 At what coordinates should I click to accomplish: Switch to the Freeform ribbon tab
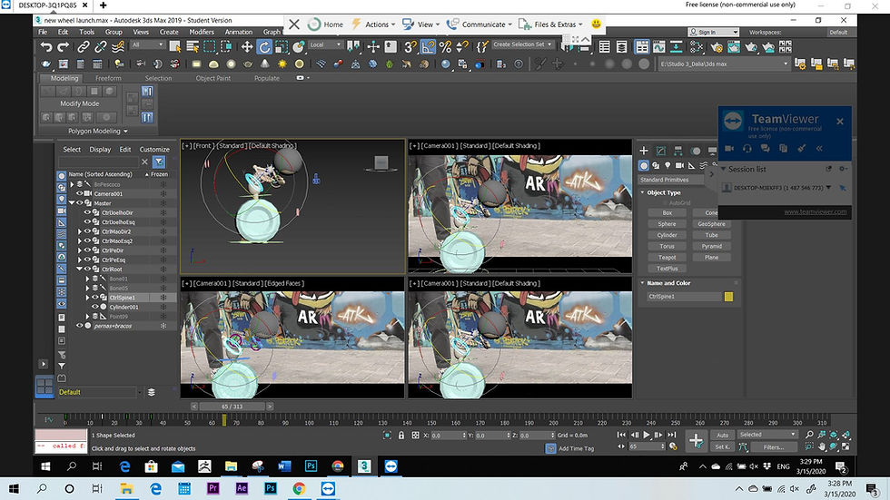point(108,78)
